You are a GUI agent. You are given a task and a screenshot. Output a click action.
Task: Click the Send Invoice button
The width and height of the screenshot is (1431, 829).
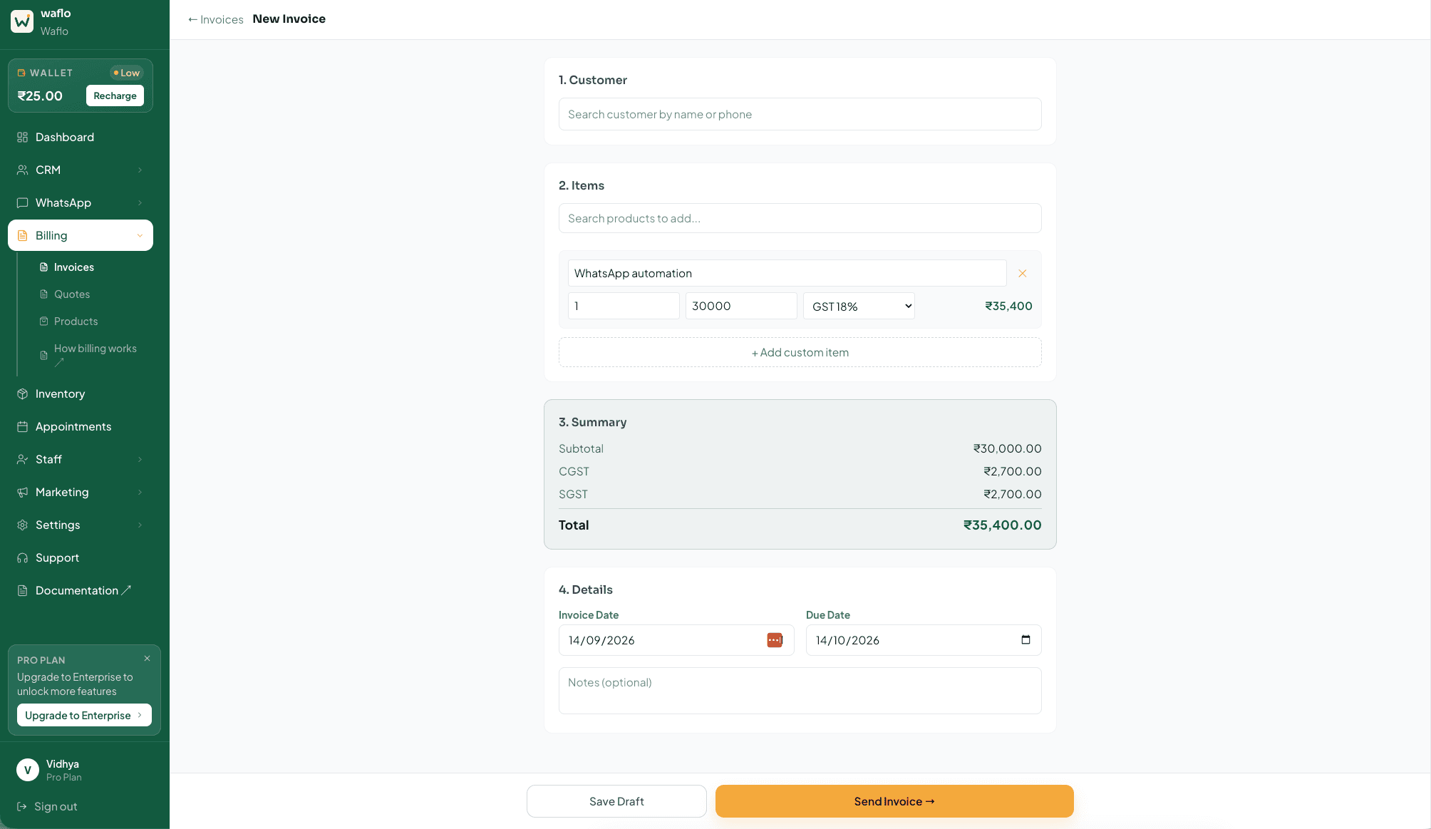(x=894, y=801)
